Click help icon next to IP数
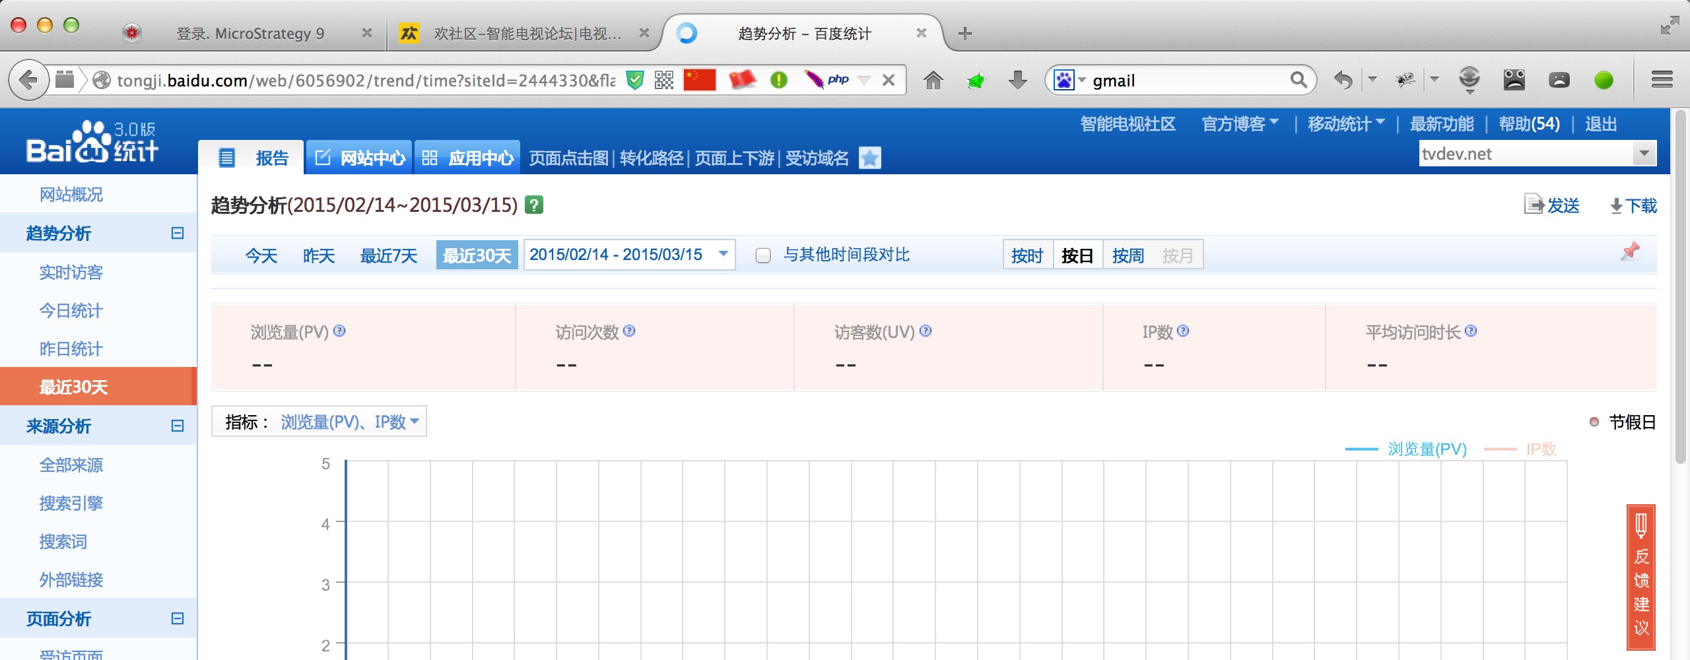Image resolution: width=1690 pixels, height=660 pixels. click(x=1183, y=331)
